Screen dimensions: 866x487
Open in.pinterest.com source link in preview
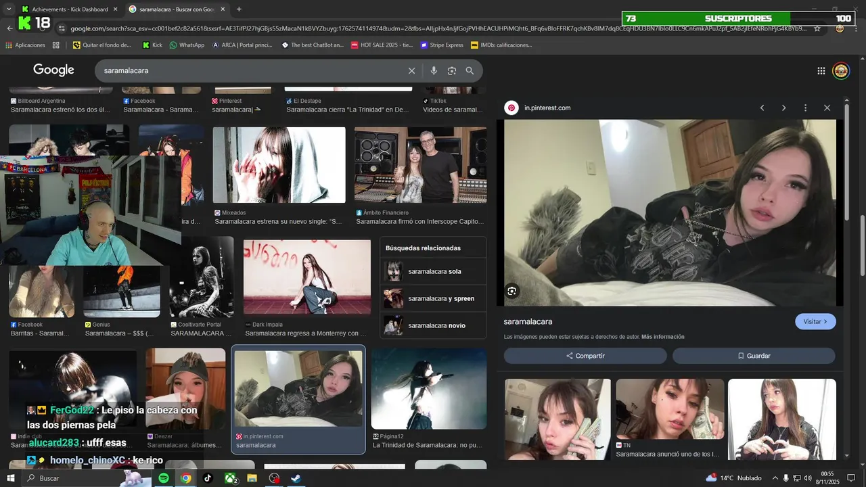(547, 108)
